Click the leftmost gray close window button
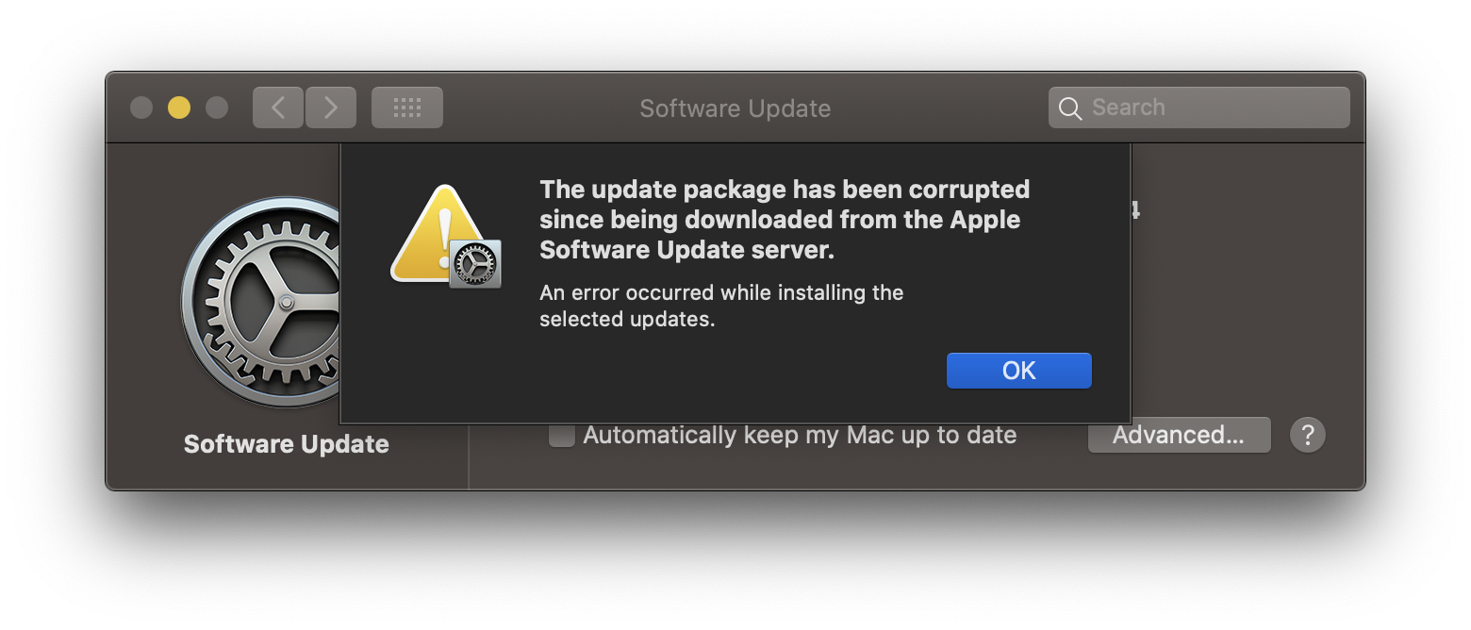Viewport: 1471px width, 630px height. click(141, 108)
